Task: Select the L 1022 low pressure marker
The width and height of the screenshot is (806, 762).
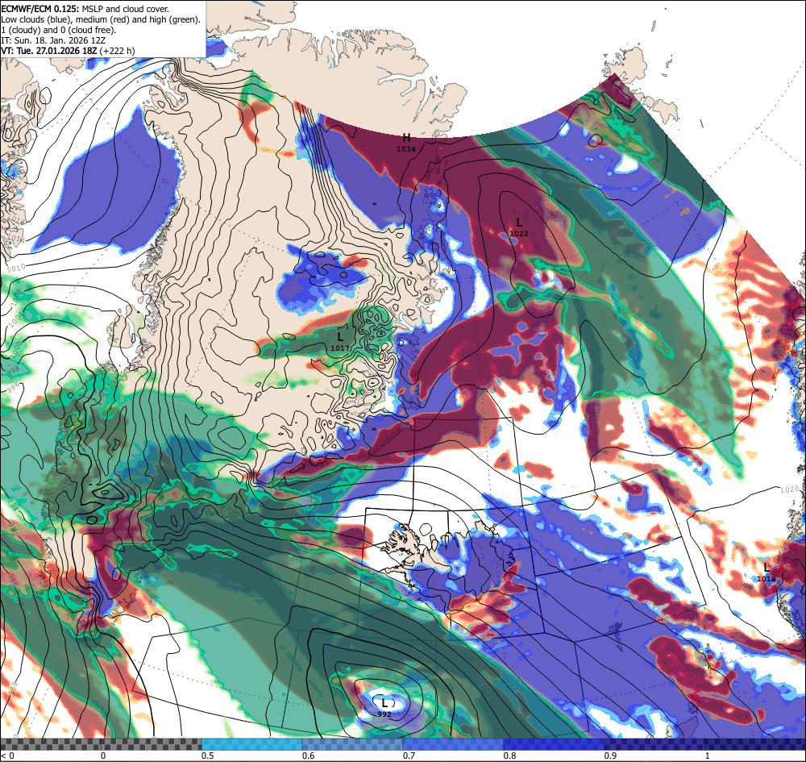Action: coord(518,227)
